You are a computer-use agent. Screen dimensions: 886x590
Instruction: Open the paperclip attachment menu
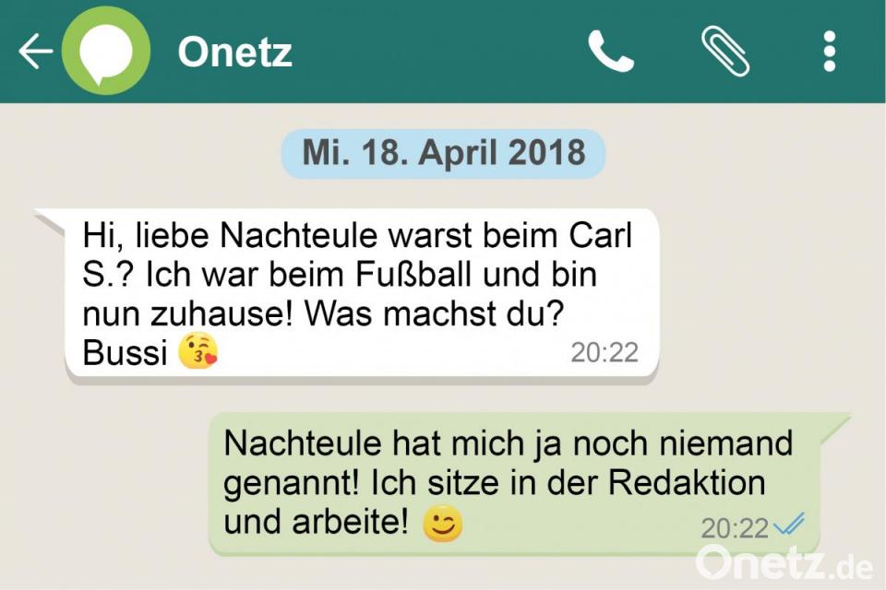click(725, 51)
